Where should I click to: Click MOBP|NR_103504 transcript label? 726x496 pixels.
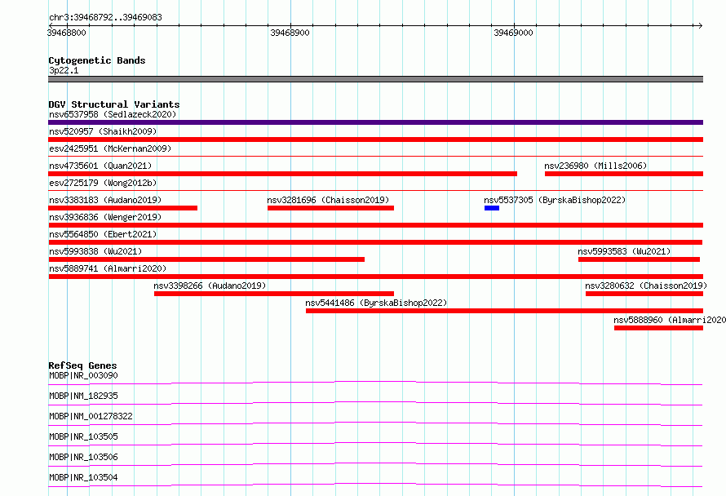tap(83, 477)
